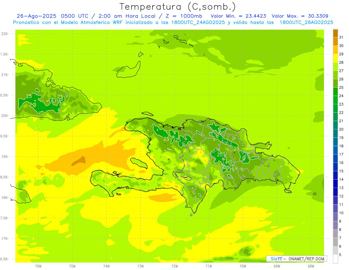The width and height of the screenshot is (349, 270).
Task: Click the "19N" latitude axis label
Action: 5,157
